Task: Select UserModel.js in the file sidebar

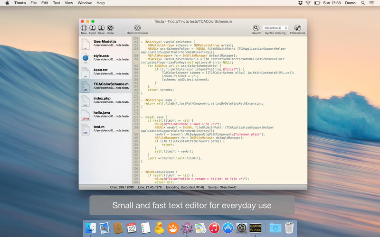Action: tap(105, 44)
